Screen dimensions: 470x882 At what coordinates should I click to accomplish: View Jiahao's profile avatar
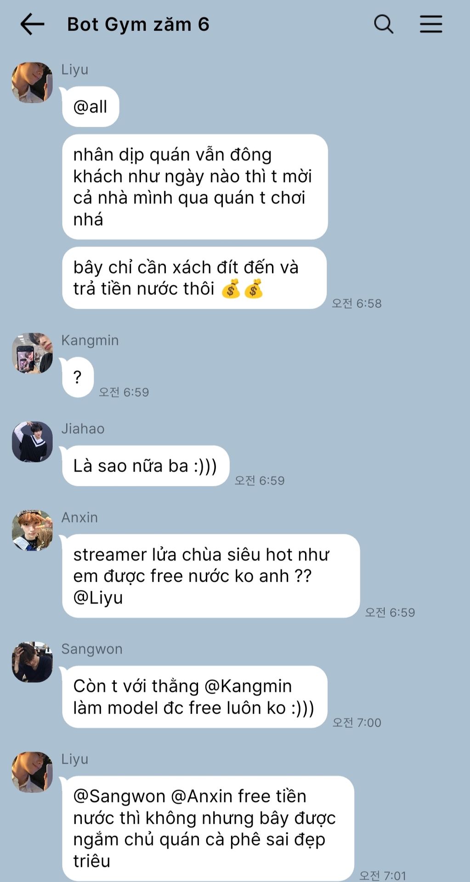pyautogui.click(x=32, y=442)
